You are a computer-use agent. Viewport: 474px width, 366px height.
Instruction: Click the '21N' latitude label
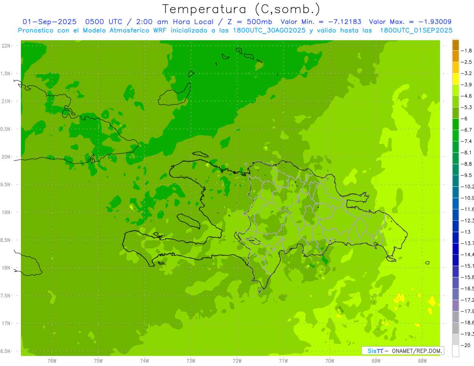point(6,101)
